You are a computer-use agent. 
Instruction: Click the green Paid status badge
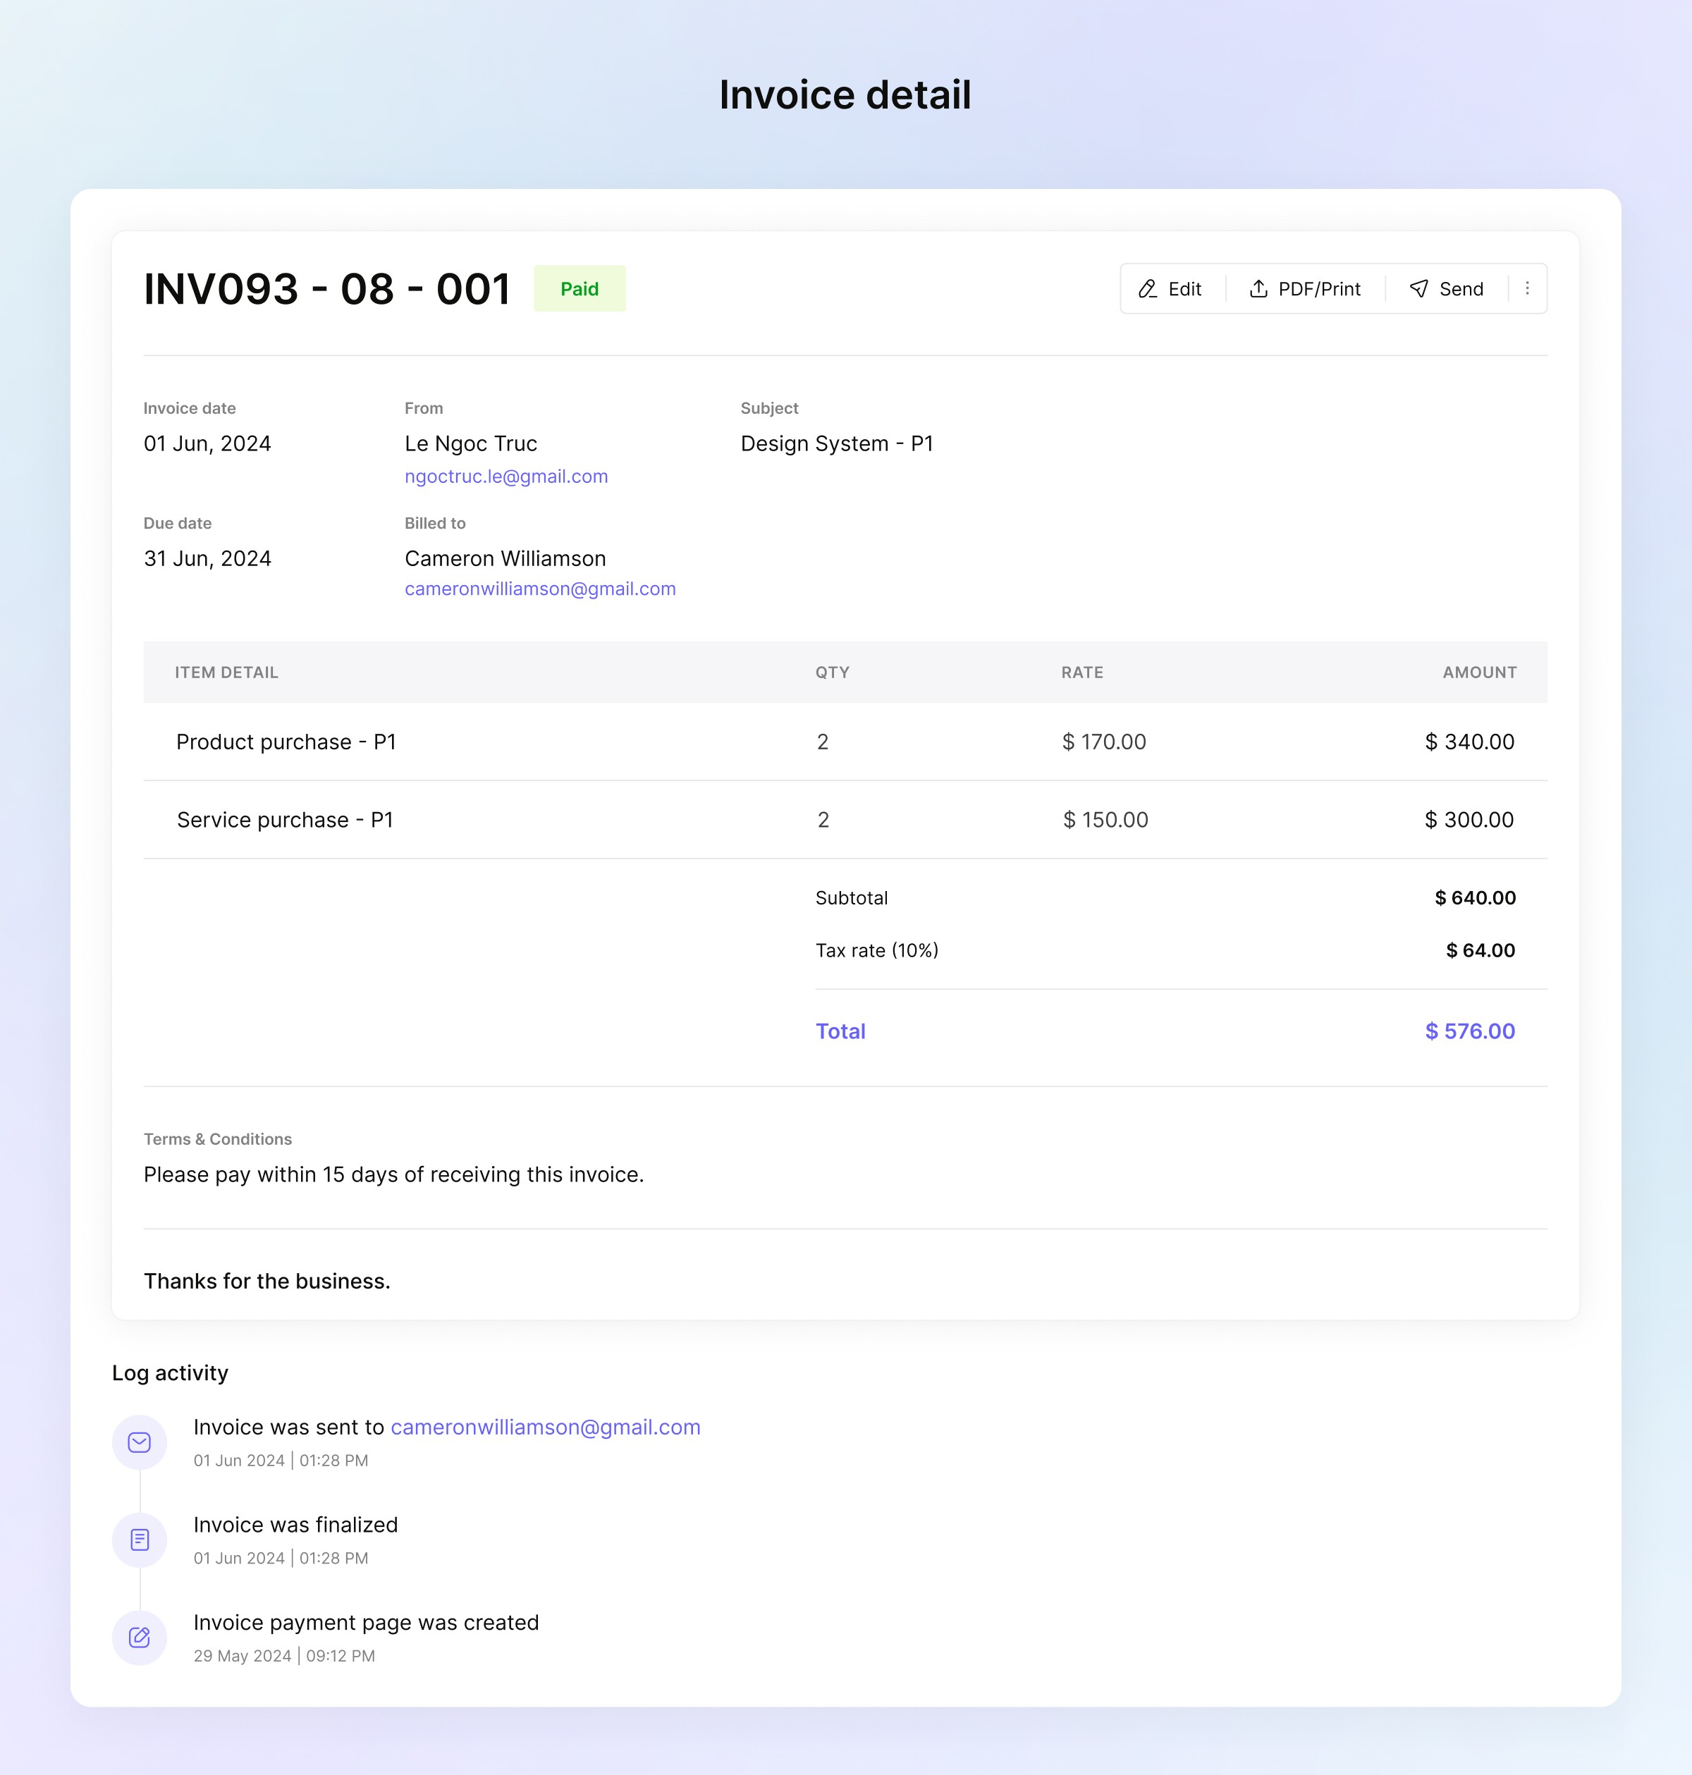579,288
